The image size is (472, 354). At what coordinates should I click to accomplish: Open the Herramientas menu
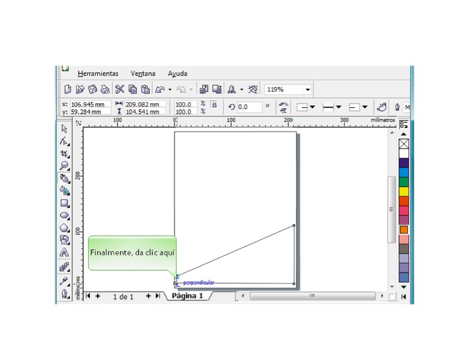[98, 73]
